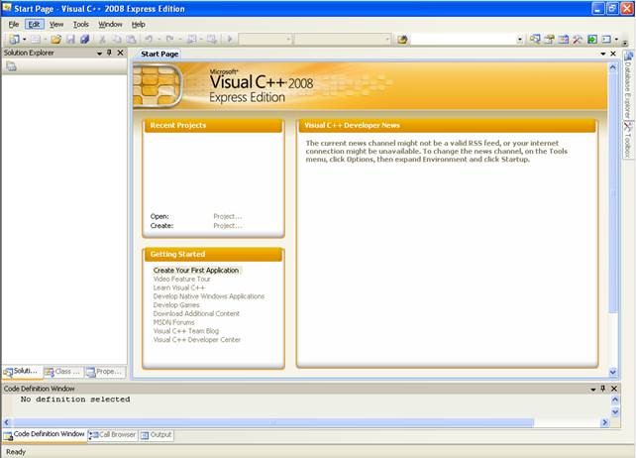Open Visual C++ Developer Center link

coord(197,339)
